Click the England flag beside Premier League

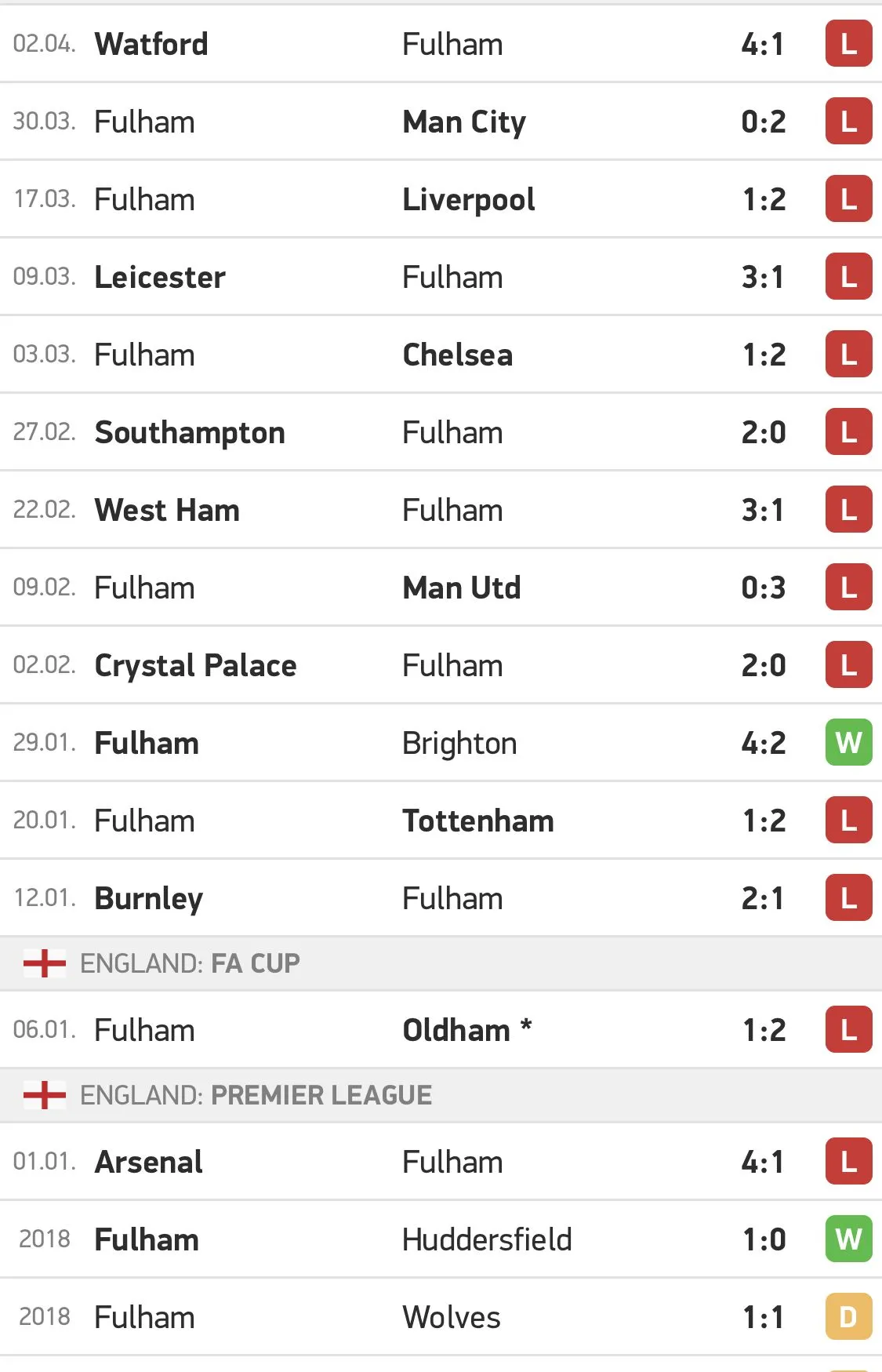pyautogui.click(x=45, y=1095)
